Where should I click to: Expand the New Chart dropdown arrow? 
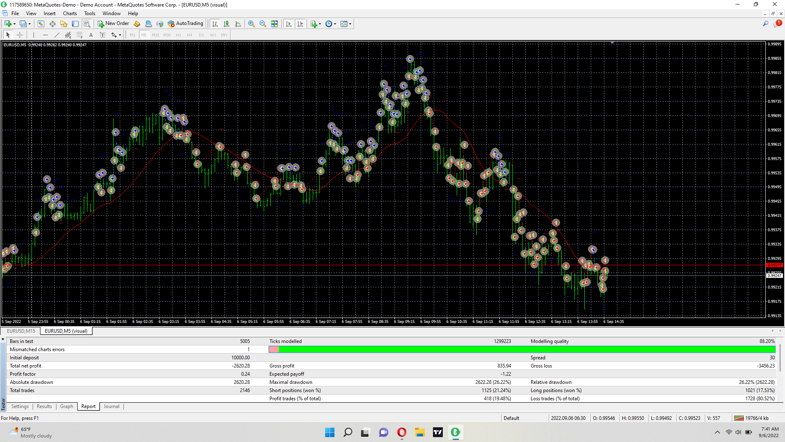tap(15, 24)
